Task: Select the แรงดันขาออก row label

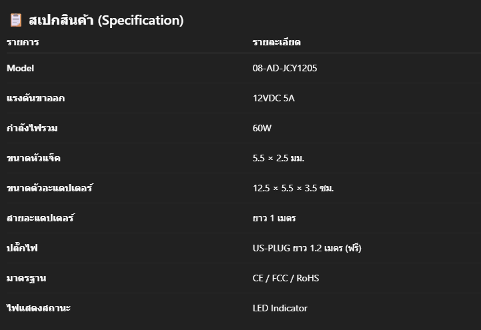Action: [x=35, y=98]
